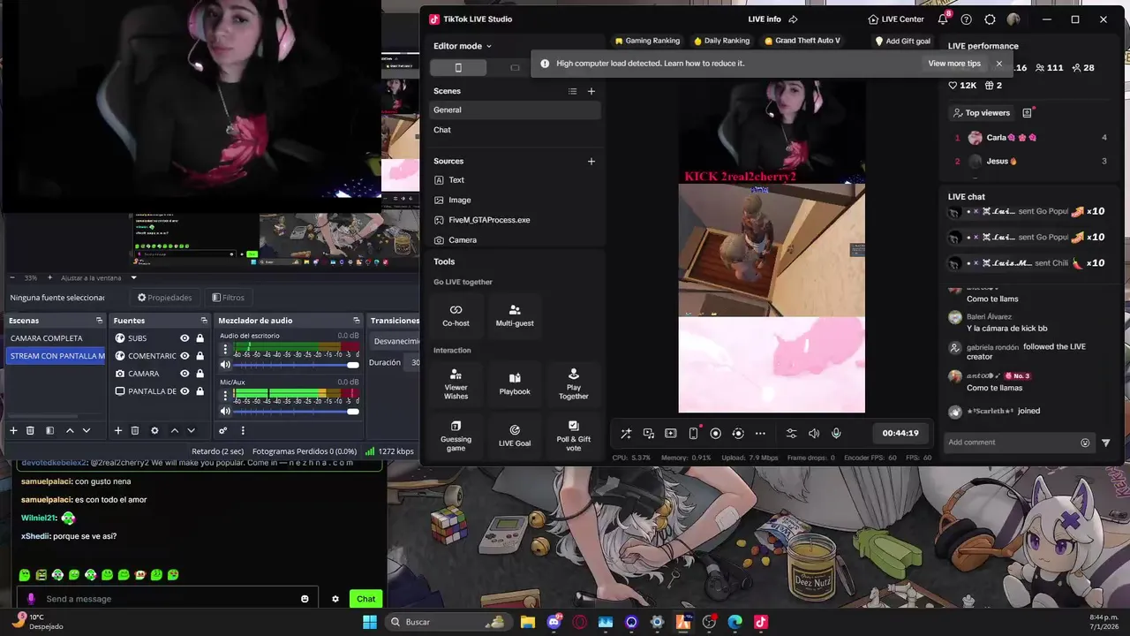
Task: Open the LIVE Goal tool
Action: pos(515,436)
